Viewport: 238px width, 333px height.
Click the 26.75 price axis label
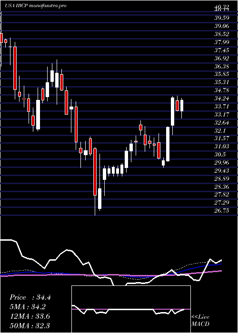(x=222, y=211)
